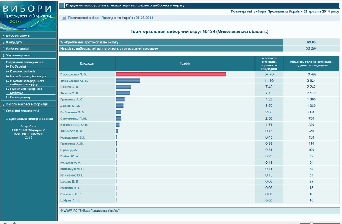The height and width of the screenshot is (224, 342).
Task: Select candidate name Тимошенко Ю. В.
Action: [74, 81]
